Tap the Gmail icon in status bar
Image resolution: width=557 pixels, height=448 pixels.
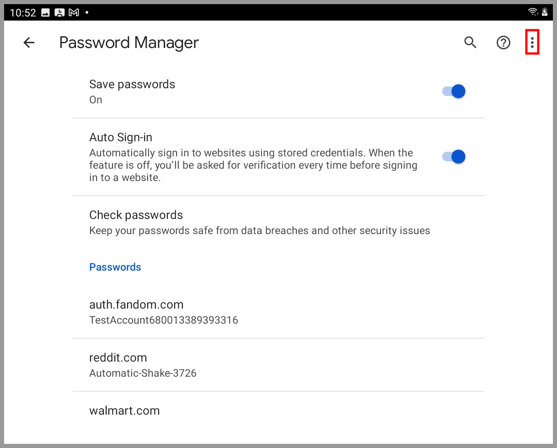coord(74,12)
